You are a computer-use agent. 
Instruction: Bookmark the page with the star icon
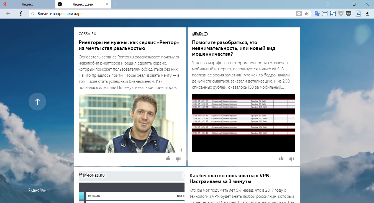pyautogui.click(x=306, y=14)
